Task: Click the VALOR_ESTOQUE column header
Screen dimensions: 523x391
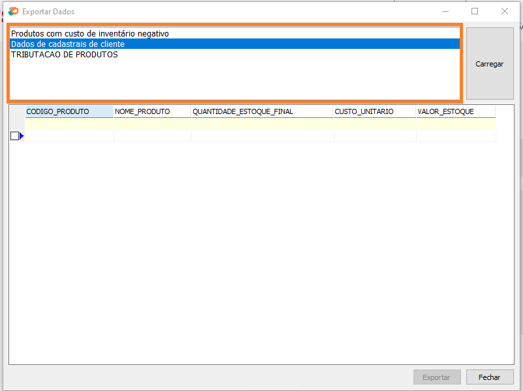Action: point(455,111)
